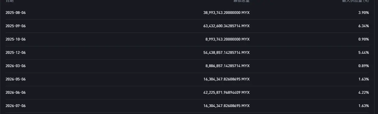This screenshot has height=114, width=378.
Task: Select the 6.34% percentage cell
Action: click(363, 26)
